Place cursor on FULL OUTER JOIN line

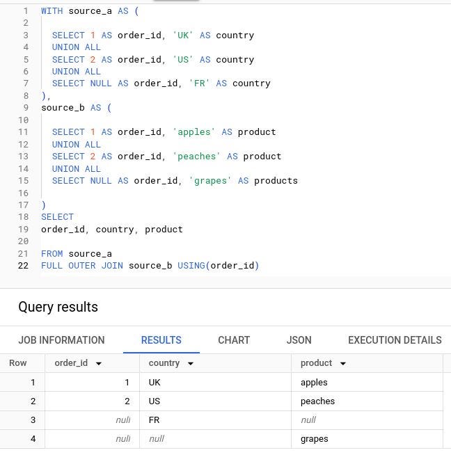coord(150,266)
